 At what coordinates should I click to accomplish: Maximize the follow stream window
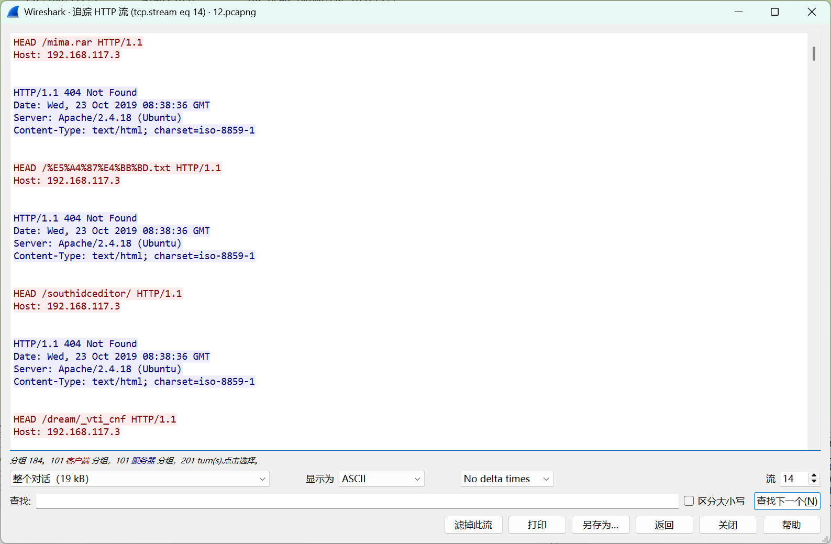point(774,12)
